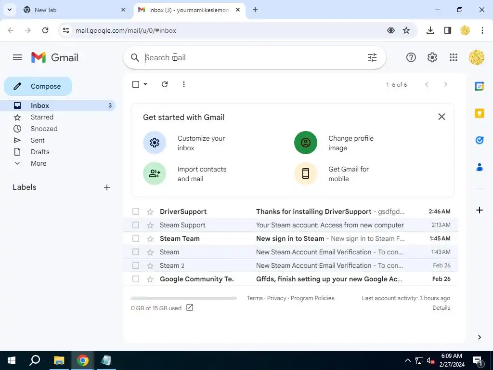Click the Gmail logo
This screenshot has width=493, height=370.
coord(55,58)
